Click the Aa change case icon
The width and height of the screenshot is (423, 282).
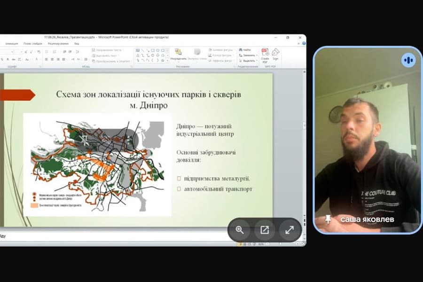pos(27,59)
